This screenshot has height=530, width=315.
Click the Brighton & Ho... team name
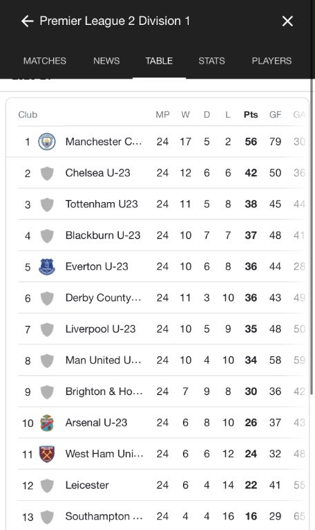click(x=104, y=392)
